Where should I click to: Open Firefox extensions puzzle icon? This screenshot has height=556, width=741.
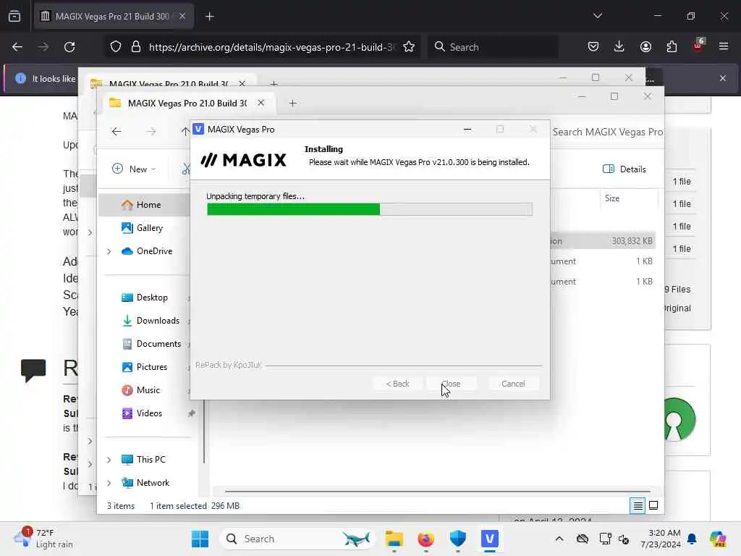(672, 47)
